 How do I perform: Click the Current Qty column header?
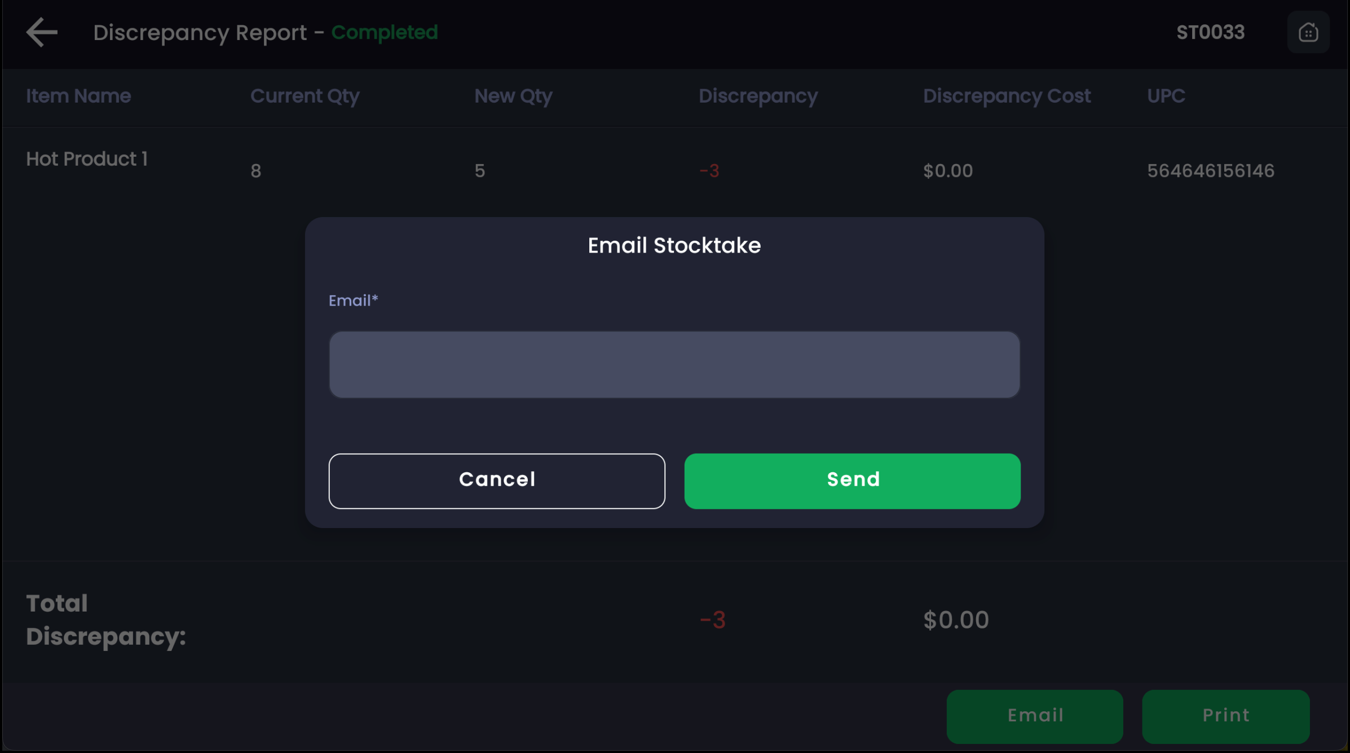coord(305,96)
